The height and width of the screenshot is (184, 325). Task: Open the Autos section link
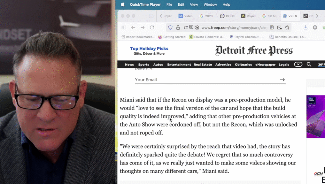coord(158,65)
